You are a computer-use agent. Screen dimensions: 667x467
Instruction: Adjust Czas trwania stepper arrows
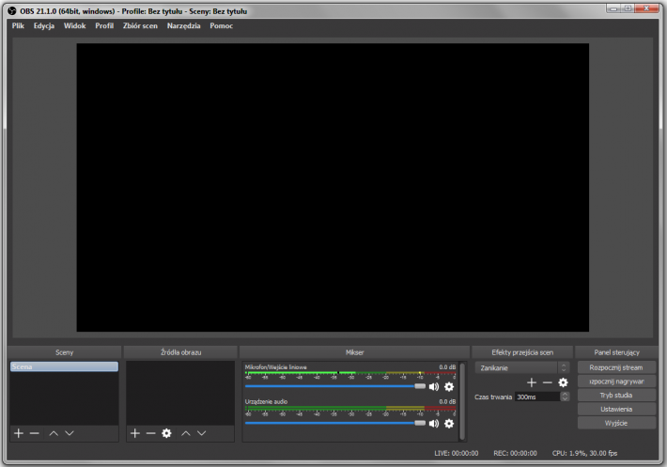click(x=565, y=397)
